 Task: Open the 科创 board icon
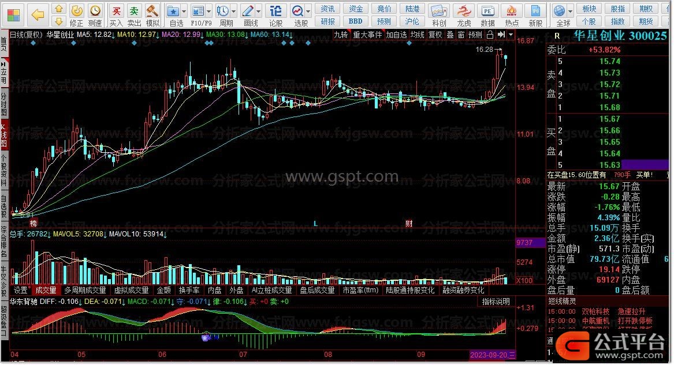tap(439, 16)
